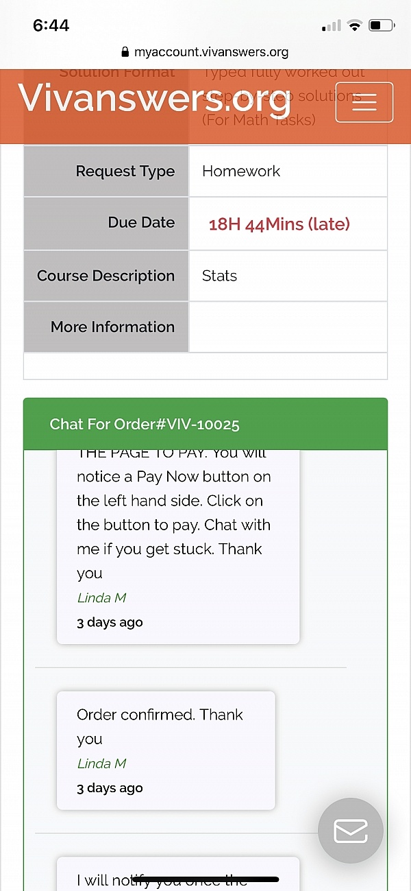This screenshot has height=891, width=411.
Task: Tap the 18H 44Mins (late) value
Action: tap(279, 224)
